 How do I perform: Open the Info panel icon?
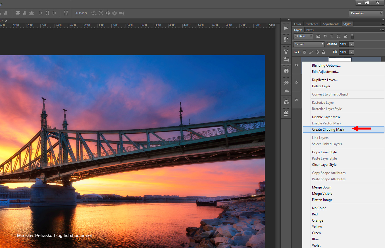(286, 71)
